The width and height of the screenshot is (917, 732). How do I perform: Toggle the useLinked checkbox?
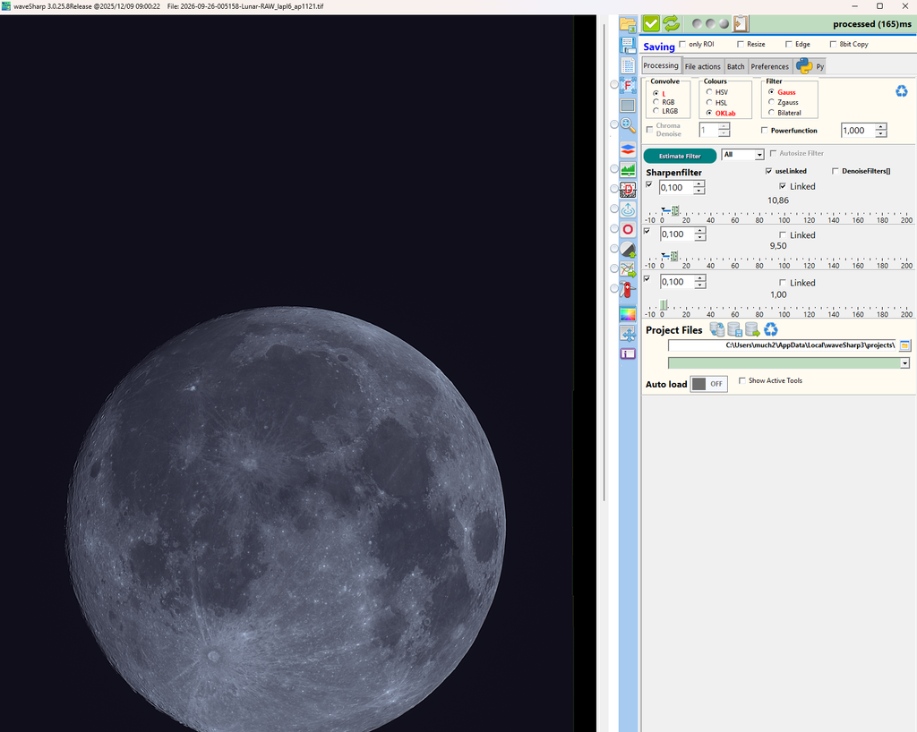coord(768,171)
